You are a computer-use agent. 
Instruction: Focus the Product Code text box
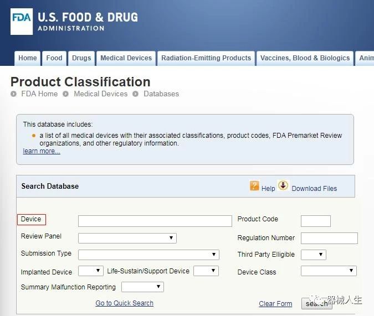[x=315, y=221]
